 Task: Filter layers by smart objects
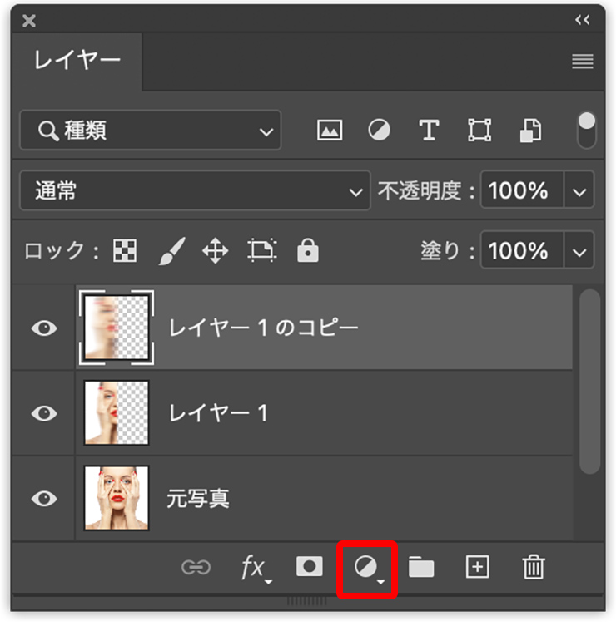[x=530, y=131]
